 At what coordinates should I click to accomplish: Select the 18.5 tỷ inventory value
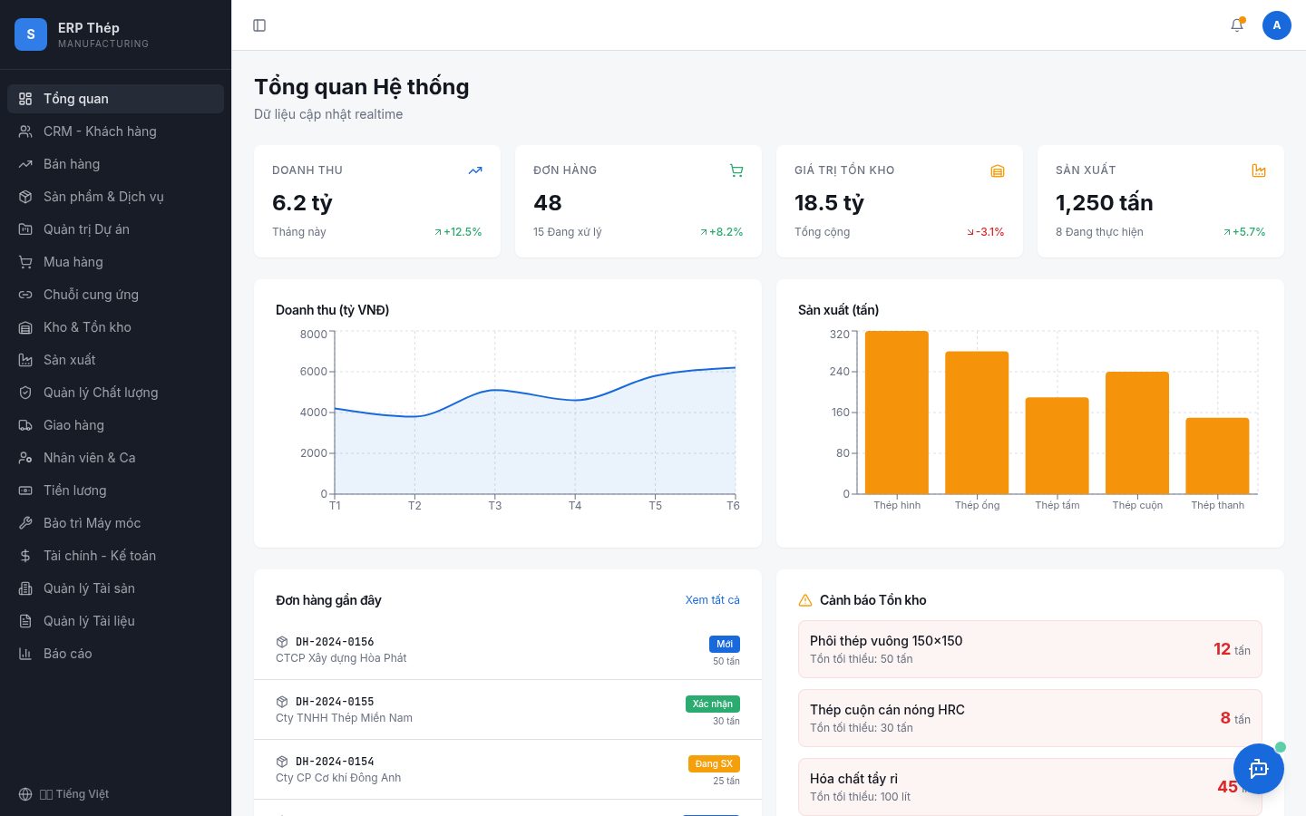coord(829,203)
